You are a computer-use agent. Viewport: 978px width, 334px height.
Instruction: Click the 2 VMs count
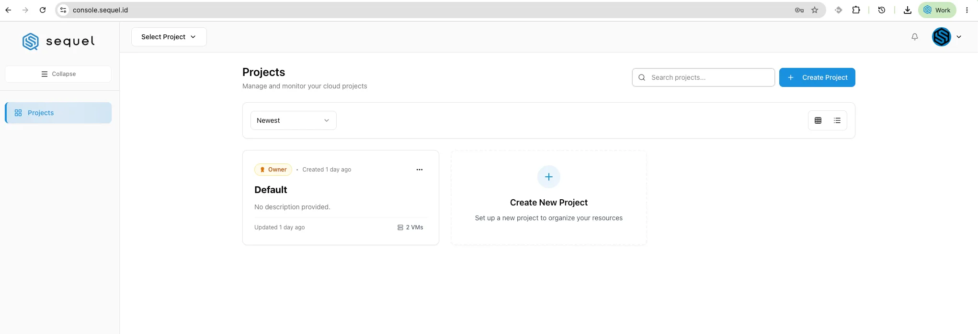point(410,227)
